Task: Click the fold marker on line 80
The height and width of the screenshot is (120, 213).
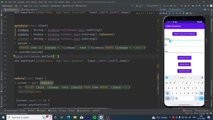Action: pyautogui.click(x=13, y=70)
